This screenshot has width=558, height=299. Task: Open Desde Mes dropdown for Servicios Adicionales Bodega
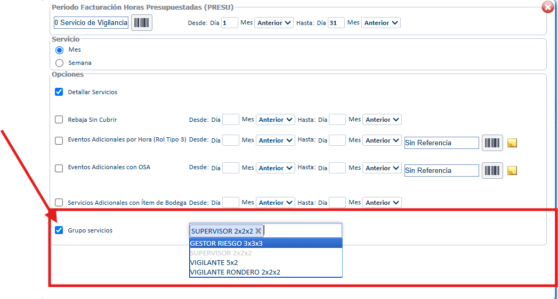276,202
